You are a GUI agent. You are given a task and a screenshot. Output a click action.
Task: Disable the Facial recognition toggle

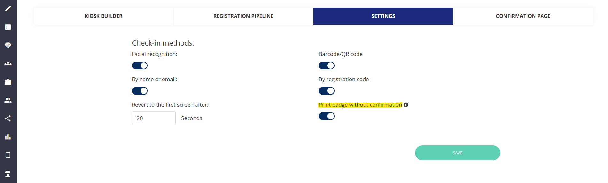point(140,65)
